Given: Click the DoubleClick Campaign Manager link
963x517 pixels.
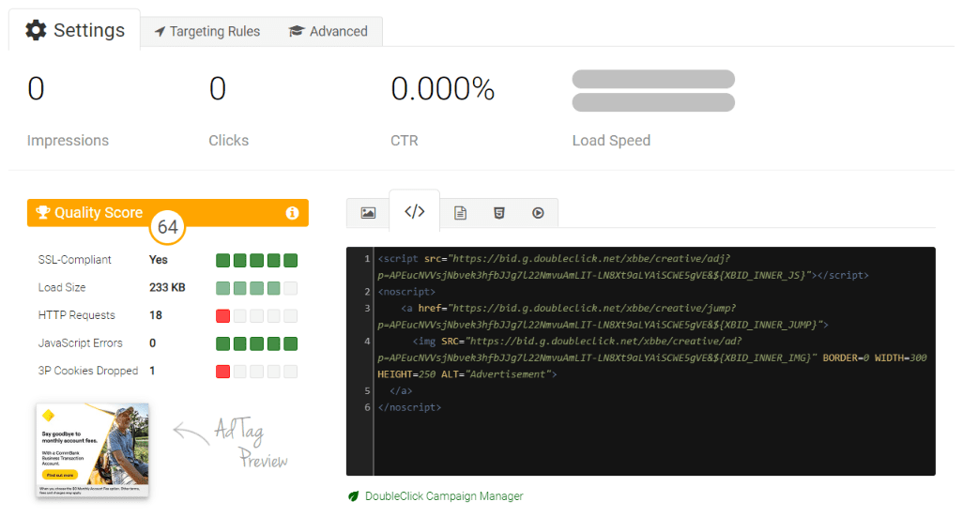Looking at the screenshot, I should click(x=444, y=496).
